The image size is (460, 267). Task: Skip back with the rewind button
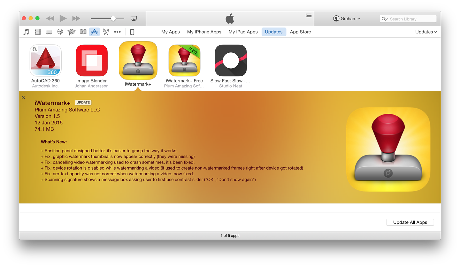click(50, 19)
